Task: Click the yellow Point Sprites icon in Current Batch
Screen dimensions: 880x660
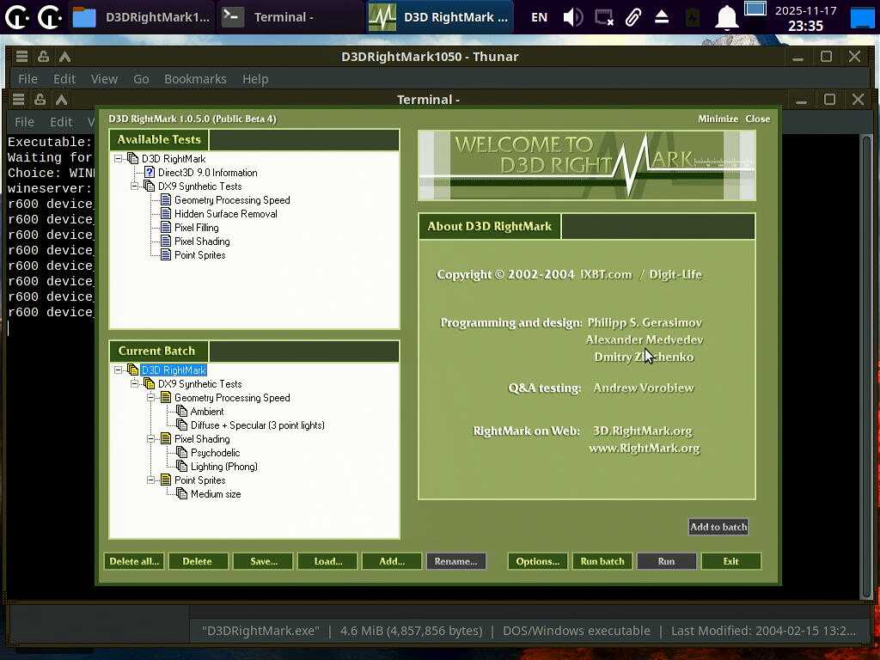Action: coord(166,480)
